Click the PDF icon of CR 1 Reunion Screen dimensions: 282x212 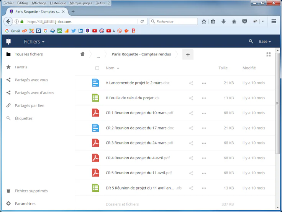pos(95,113)
